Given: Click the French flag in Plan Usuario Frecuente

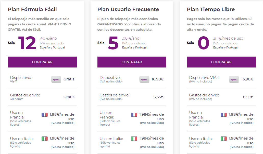Looking at the screenshot, I should 134,115.
